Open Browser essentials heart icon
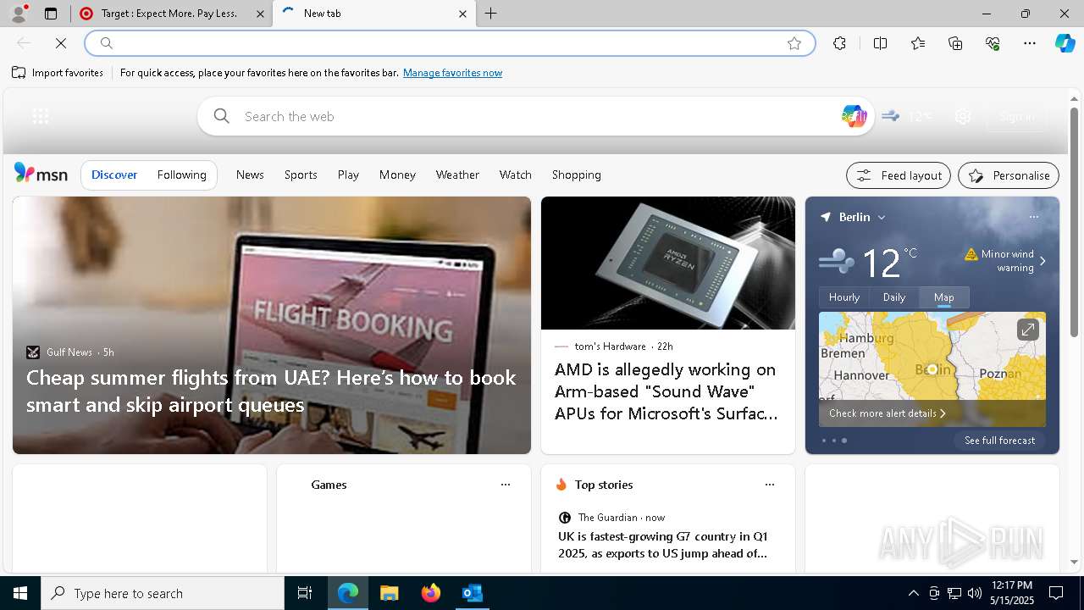Image resolution: width=1084 pixels, height=610 pixels. click(993, 43)
